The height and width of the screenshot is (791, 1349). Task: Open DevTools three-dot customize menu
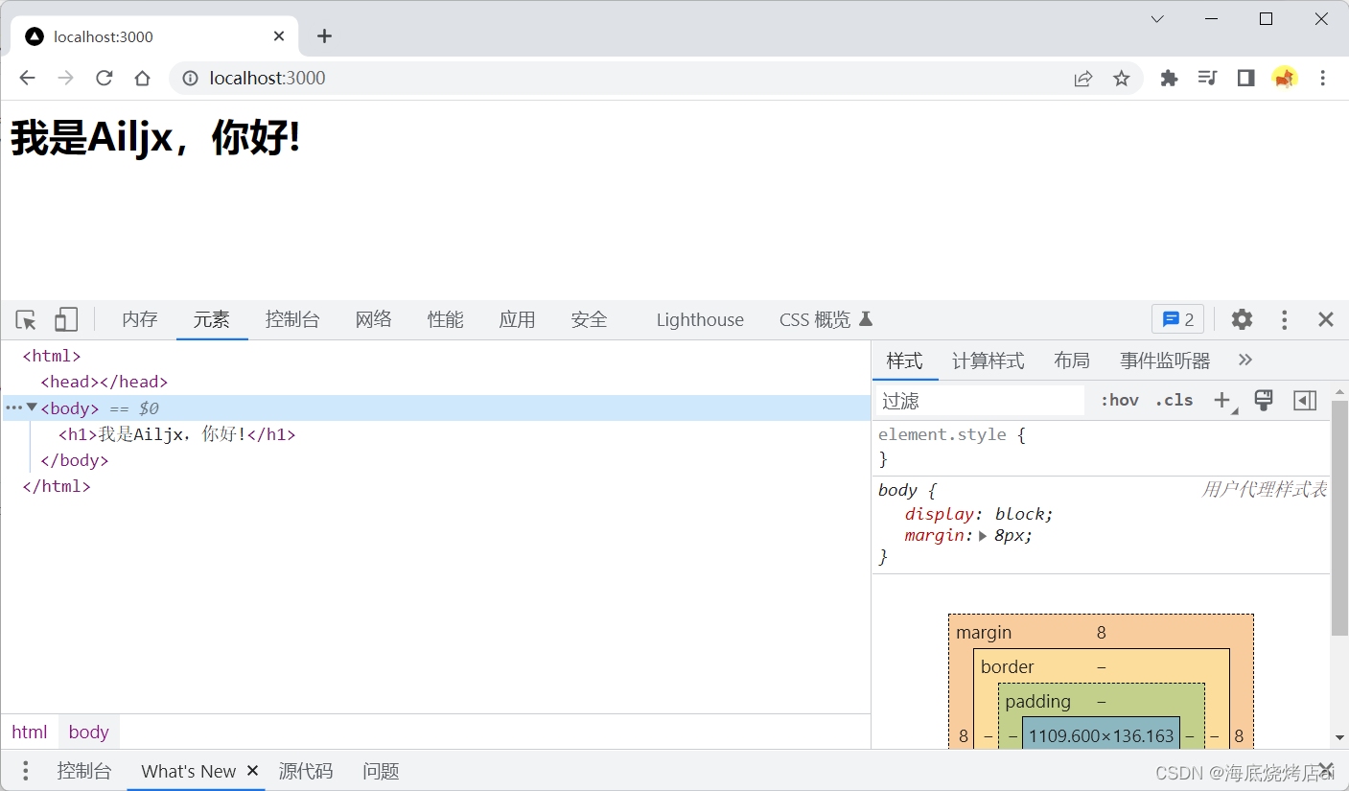pos(1285,320)
